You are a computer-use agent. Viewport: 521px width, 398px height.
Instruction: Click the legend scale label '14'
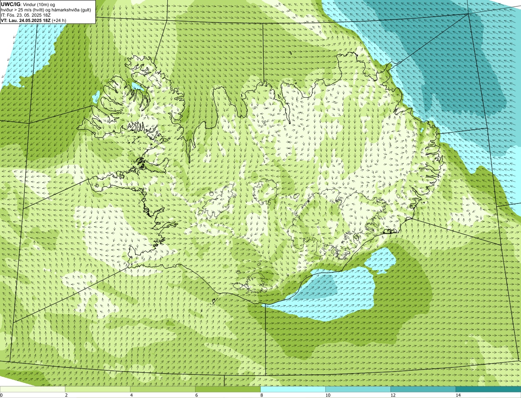click(x=458, y=395)
